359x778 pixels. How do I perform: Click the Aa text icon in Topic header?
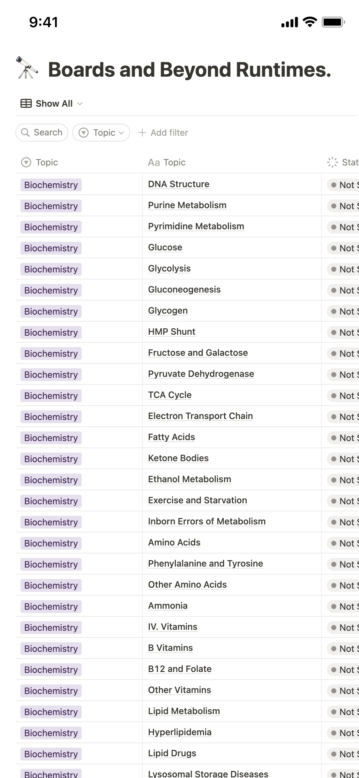153,163
